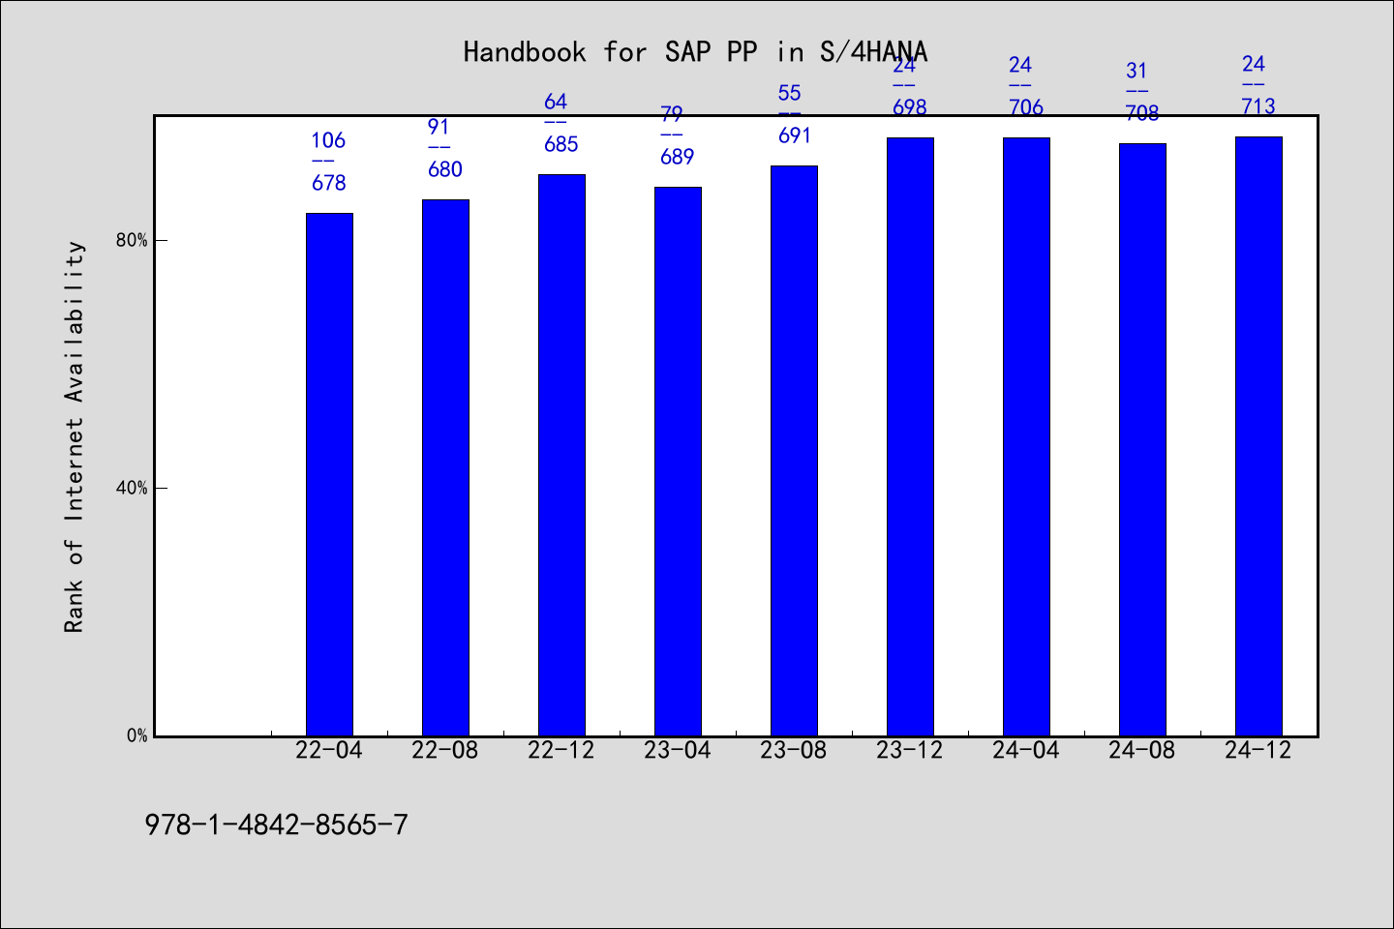Image resolution: width=1394 pixels, height=929 pixels.
Task: Click the x-axis label 24-04
Action: 1026,751
